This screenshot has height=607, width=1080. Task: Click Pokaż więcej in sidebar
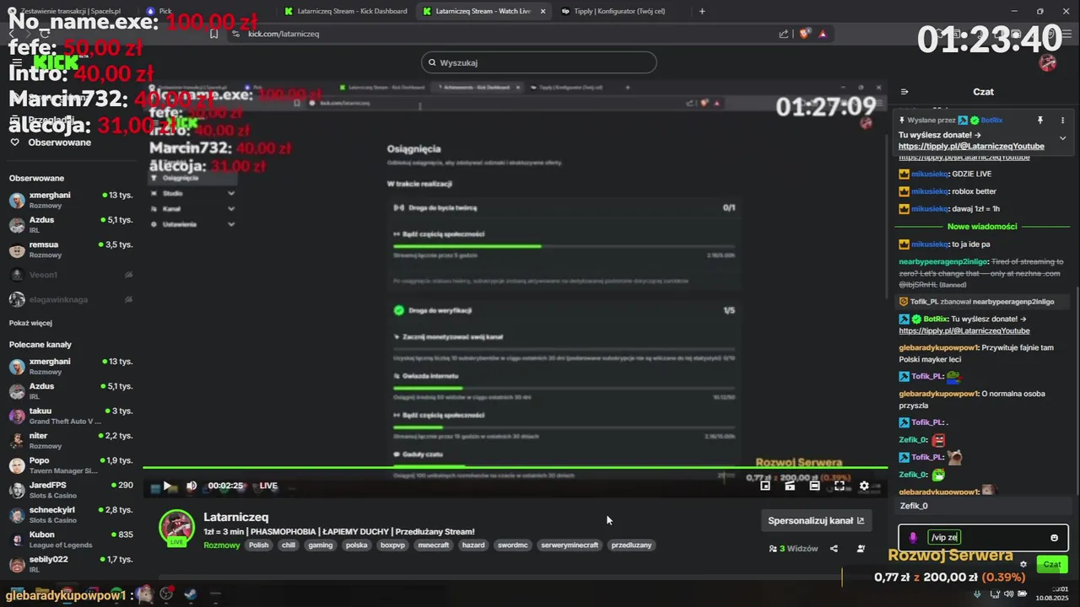tap(30, 323)
